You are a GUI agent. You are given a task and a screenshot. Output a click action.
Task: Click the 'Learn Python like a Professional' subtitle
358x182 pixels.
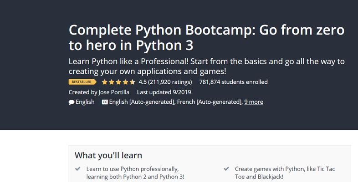pos(206,66)
